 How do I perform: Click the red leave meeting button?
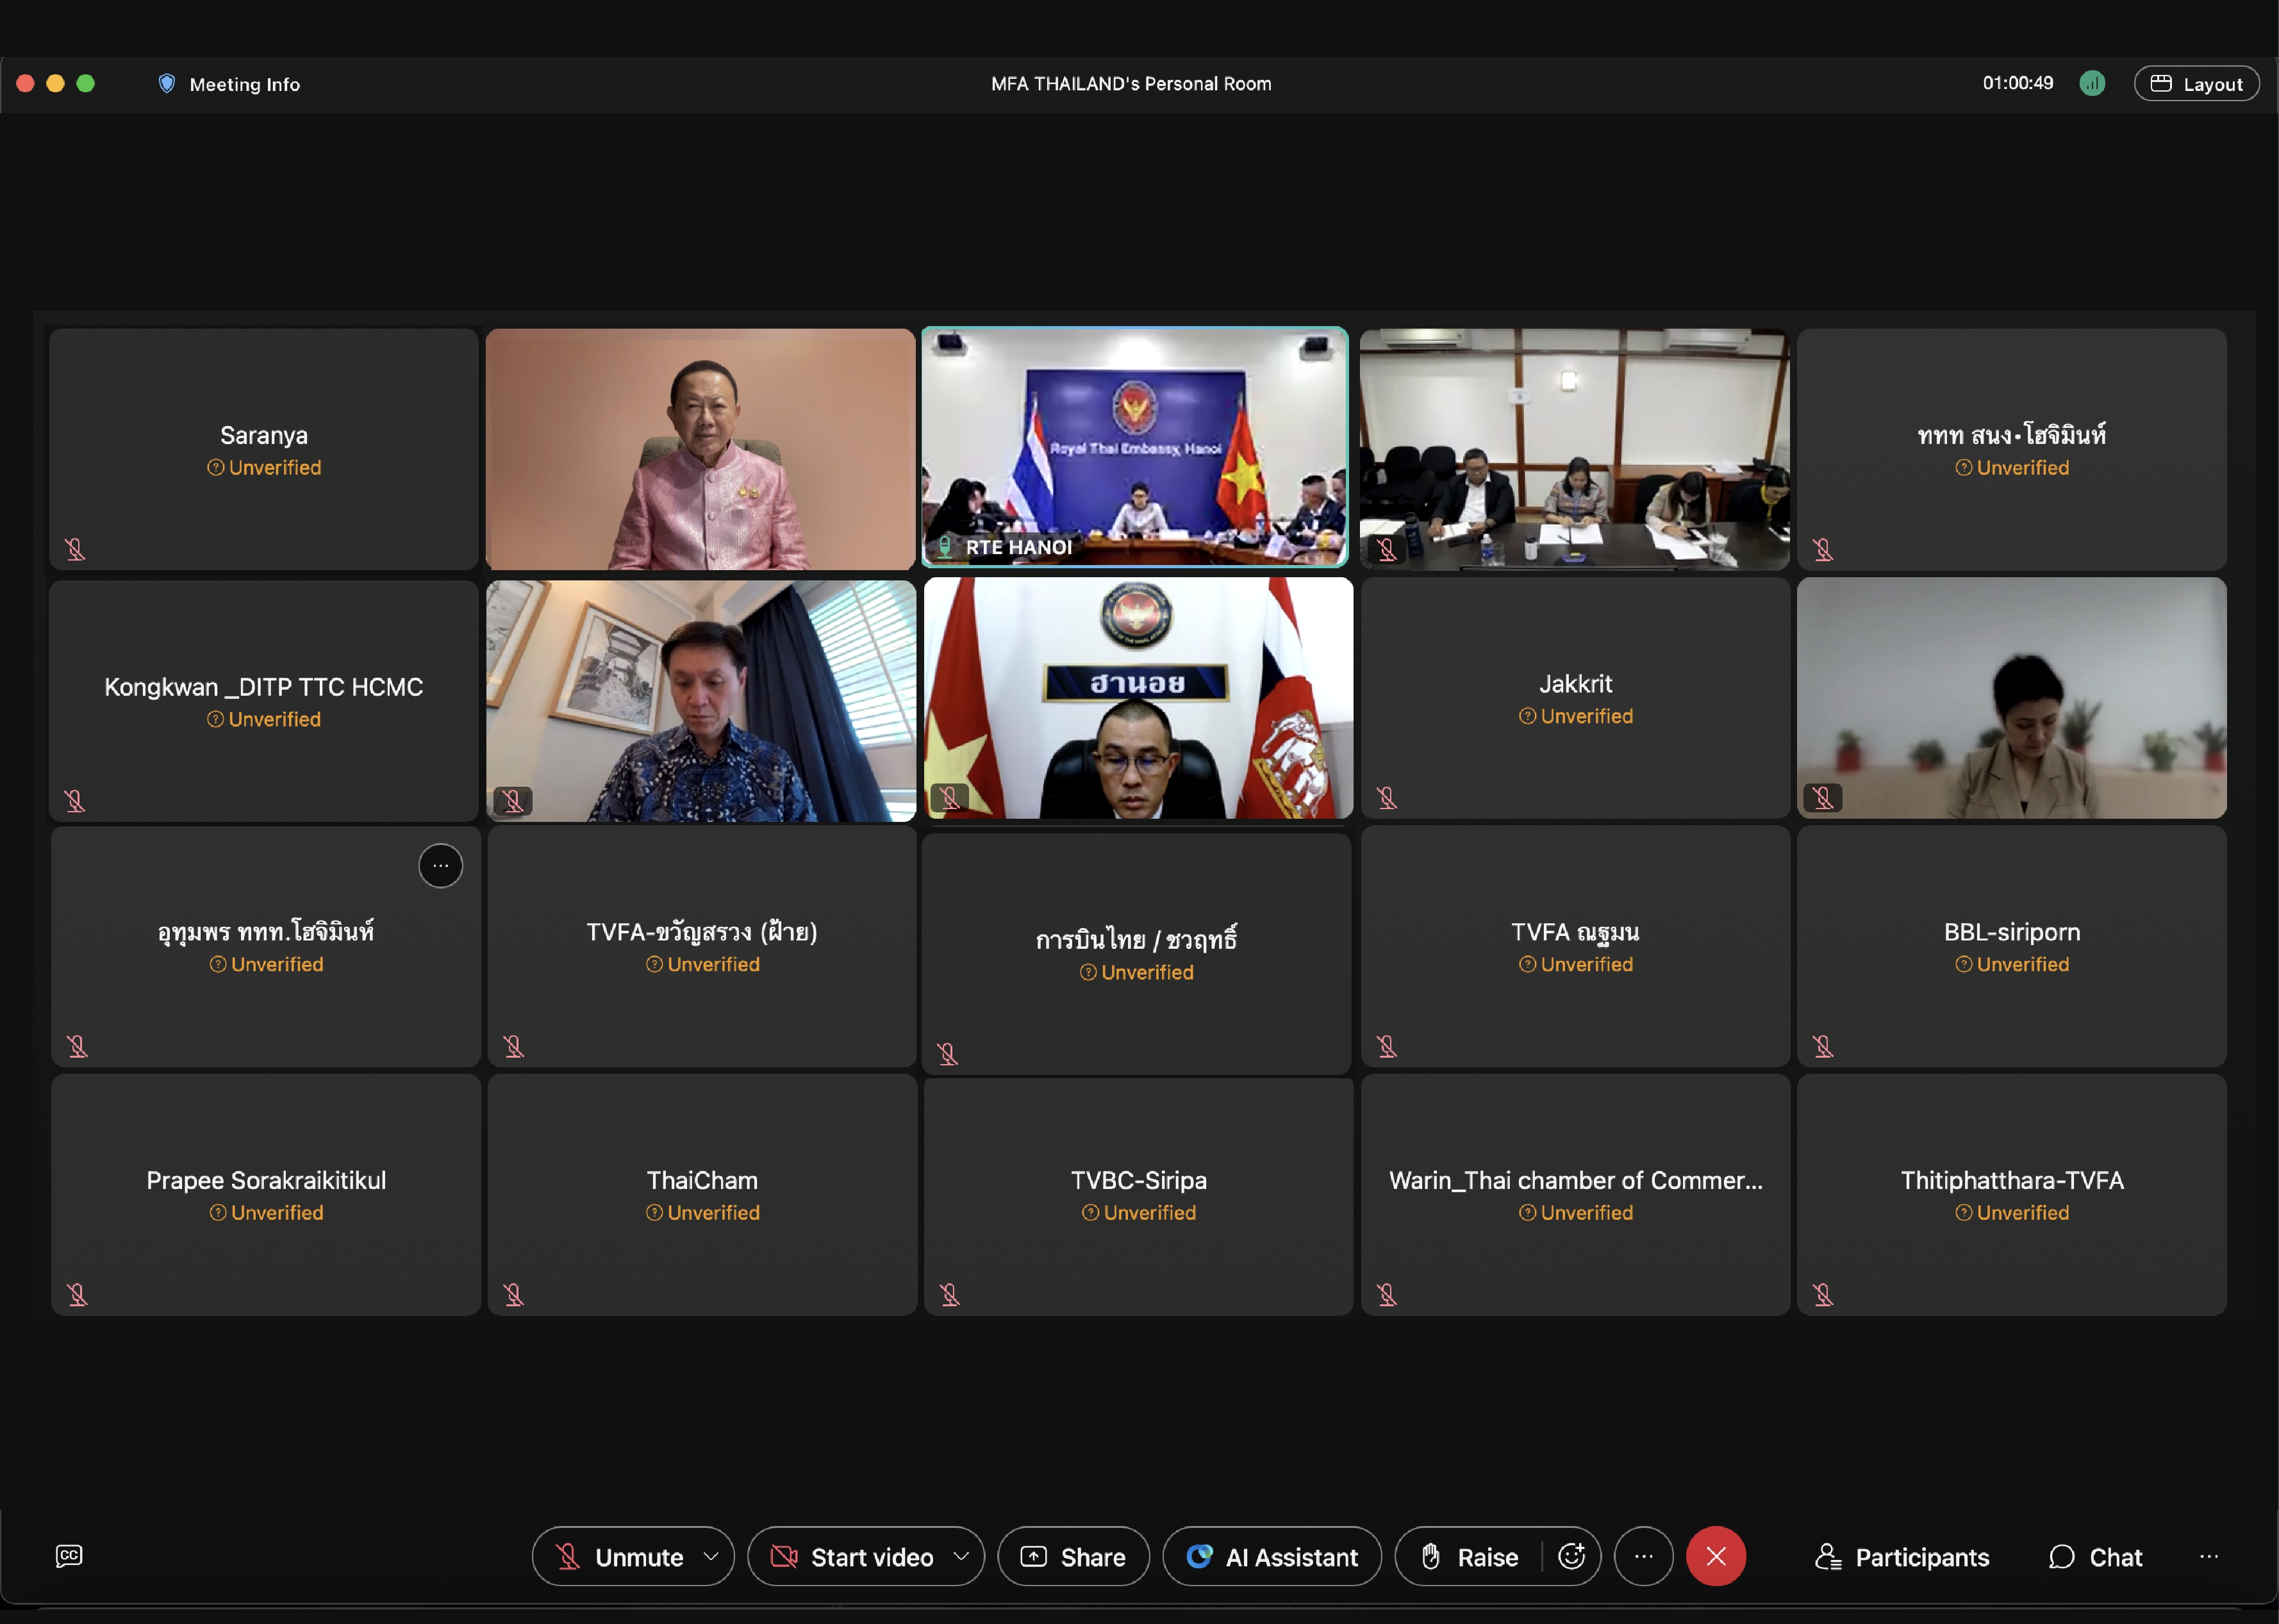1716,1557
